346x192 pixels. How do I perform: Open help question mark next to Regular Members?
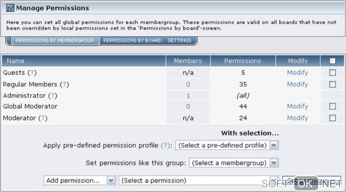tap(64, 85)
